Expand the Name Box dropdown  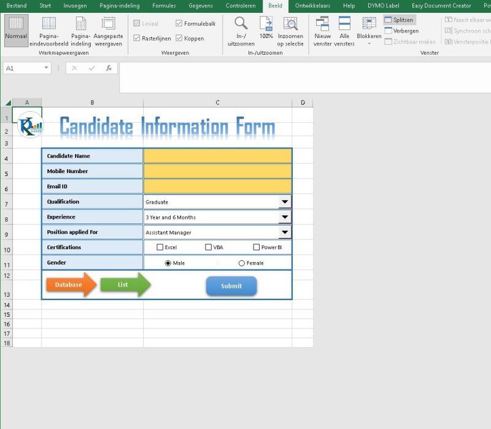pos(46,68)
